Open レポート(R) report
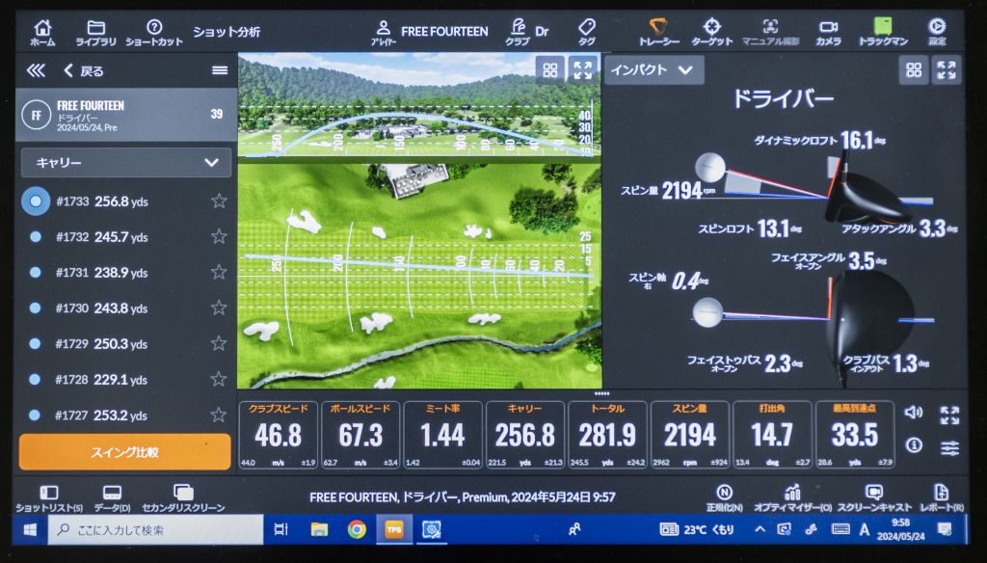Screen dimensions: 987x563 (x=941, y=498)
